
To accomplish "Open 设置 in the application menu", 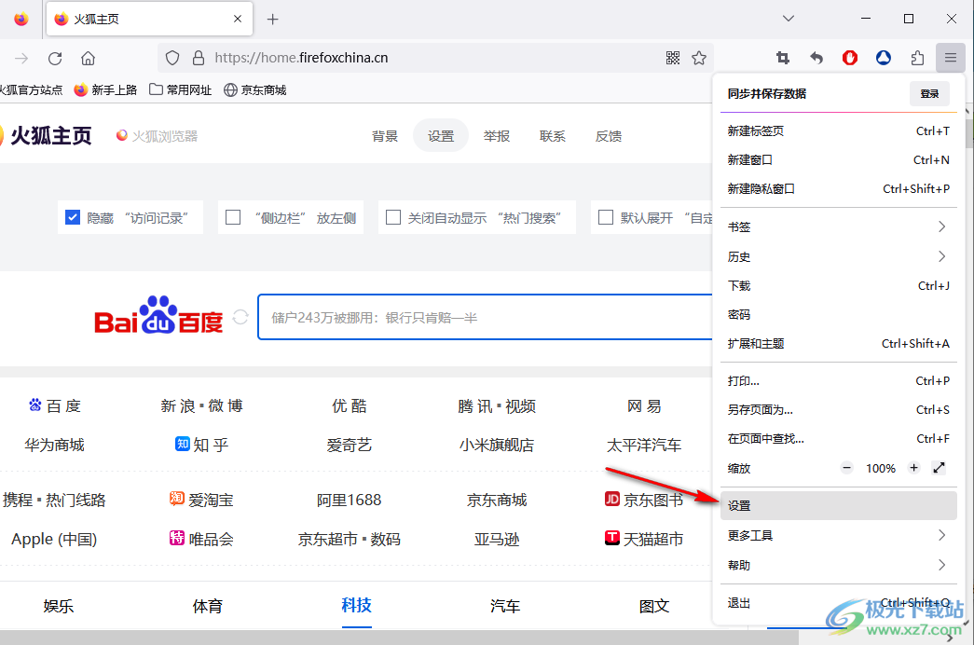I will point(838,506).
